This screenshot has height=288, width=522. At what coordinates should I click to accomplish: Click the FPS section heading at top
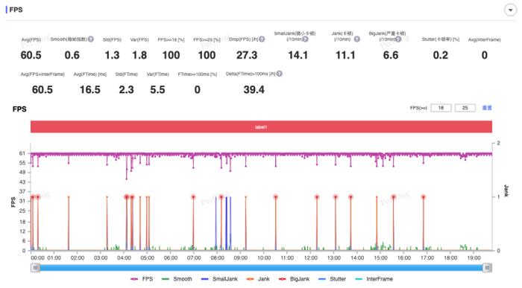click(16, 10)
